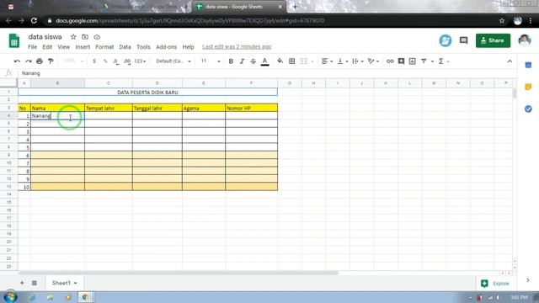The height and width of the screenshot is (303, 539).
Task: Hide the menus with collapse arrow
Action: [x=510, y=61]
